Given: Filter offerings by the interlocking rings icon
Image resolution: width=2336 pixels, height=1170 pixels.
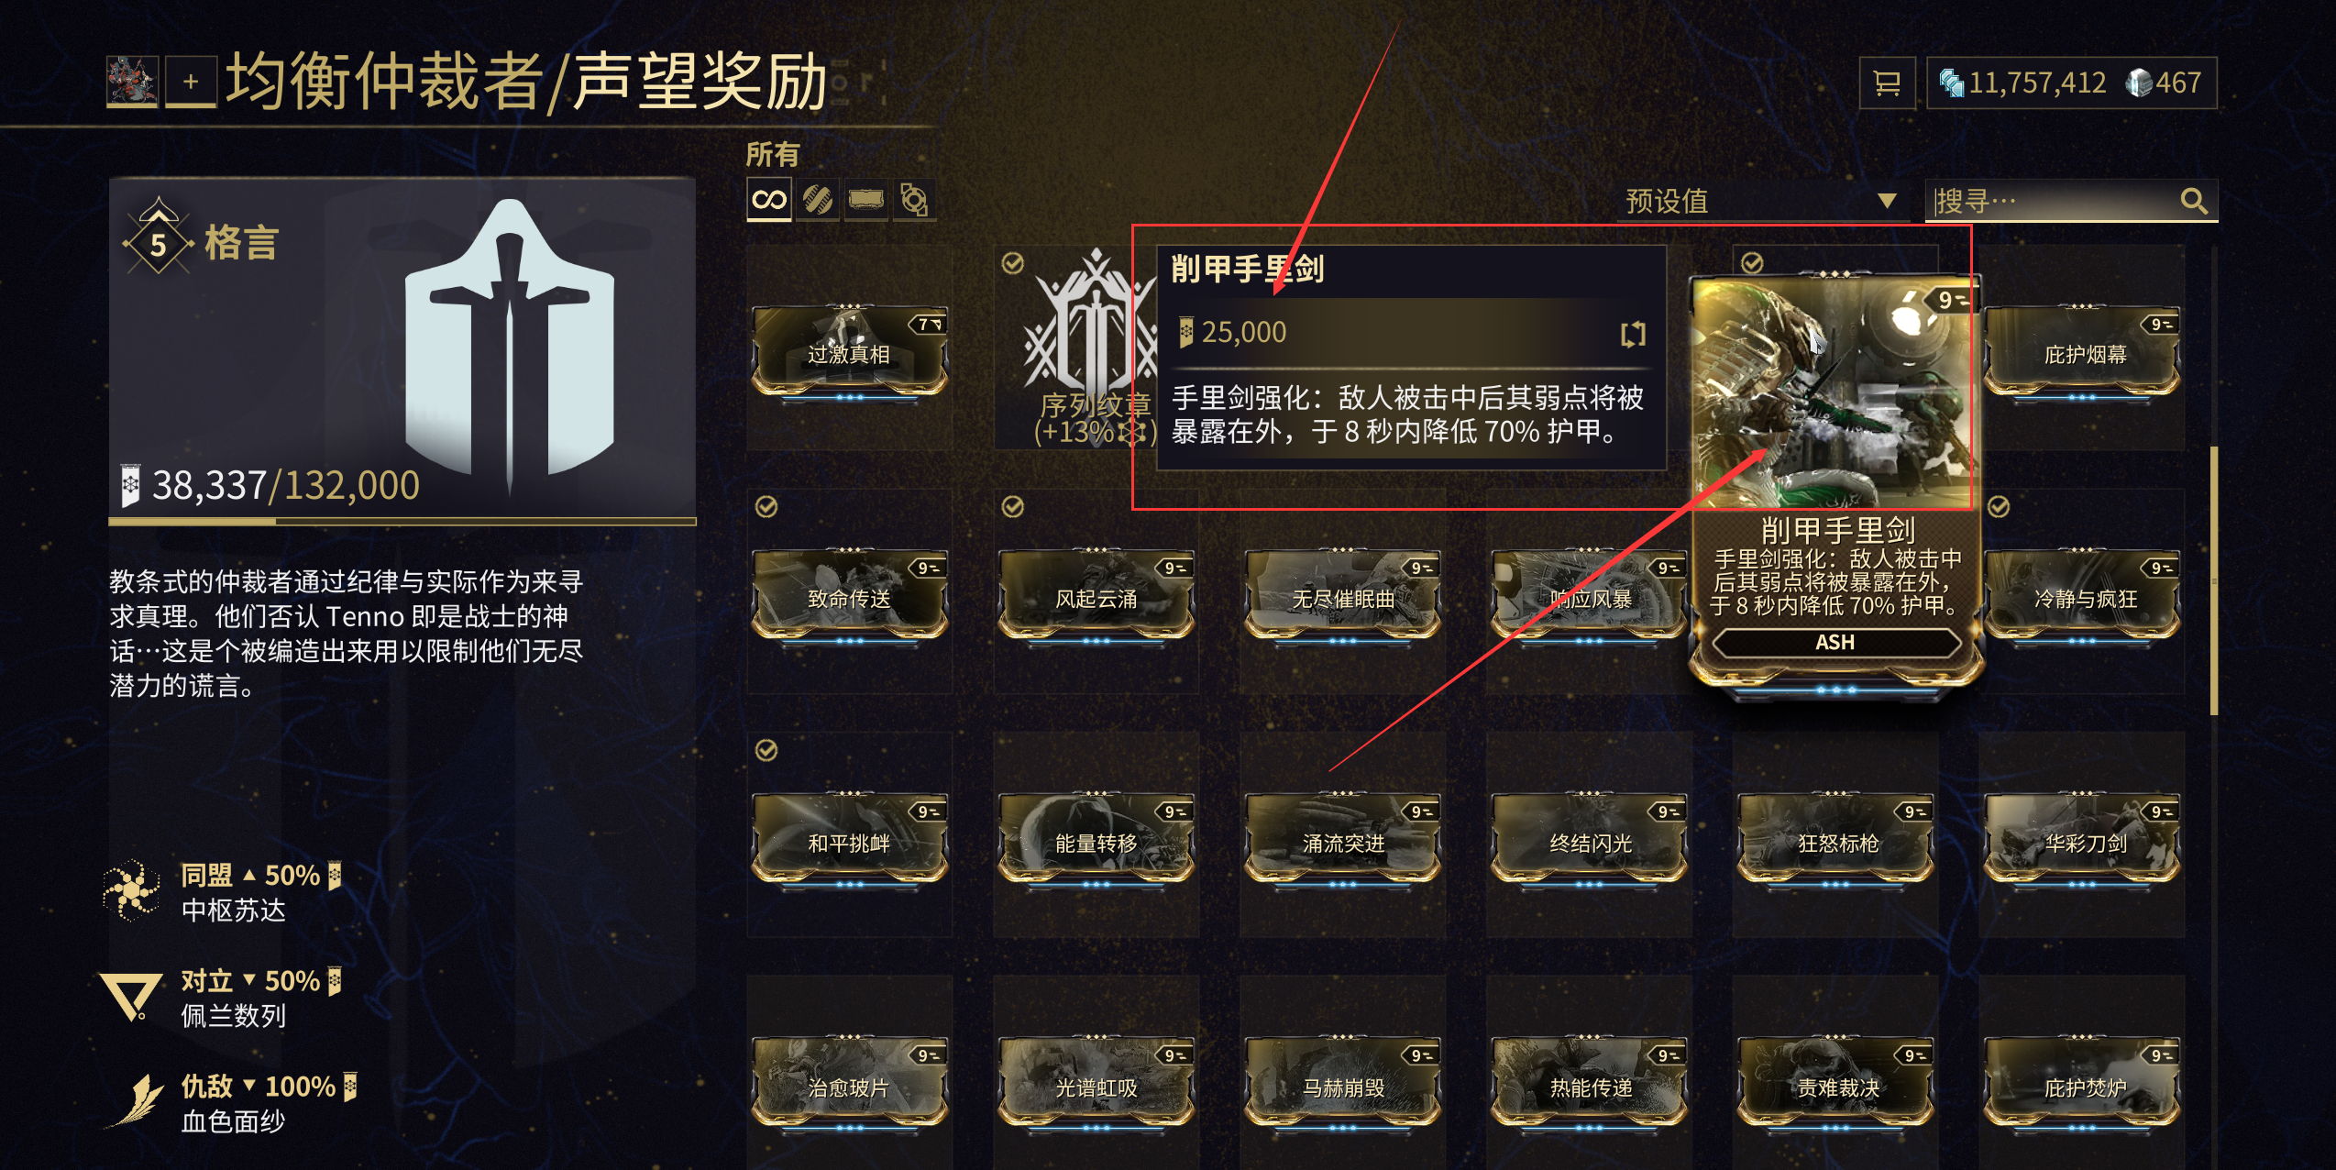Looking at the screenshot, I should click(x=913, y=200).
